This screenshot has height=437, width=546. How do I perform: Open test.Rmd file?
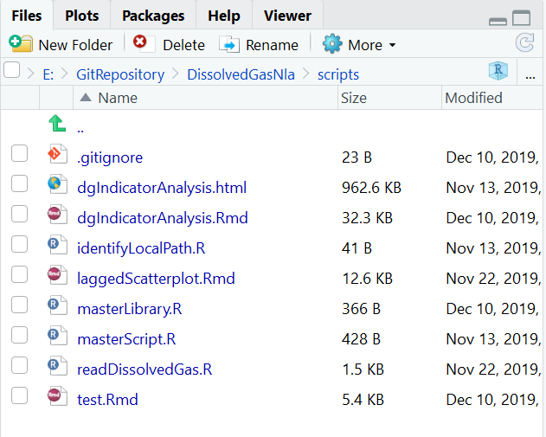(107, 400)
